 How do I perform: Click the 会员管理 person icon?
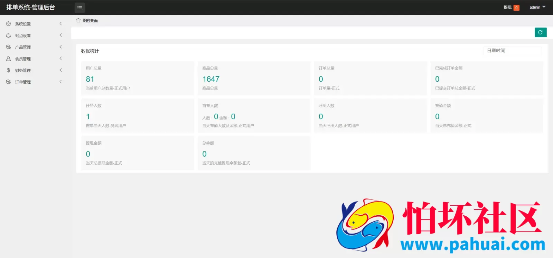tap(9, 59)
